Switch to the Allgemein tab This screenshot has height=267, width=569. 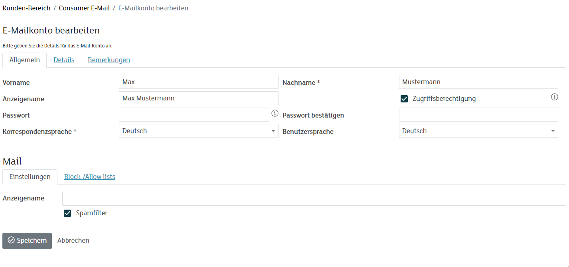pos(25,60)
